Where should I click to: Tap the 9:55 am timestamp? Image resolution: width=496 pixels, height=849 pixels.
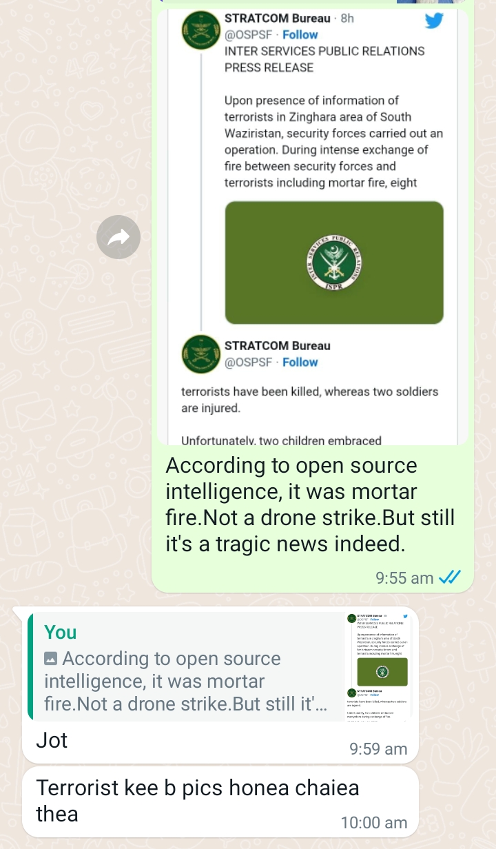(x=405, y=578)
